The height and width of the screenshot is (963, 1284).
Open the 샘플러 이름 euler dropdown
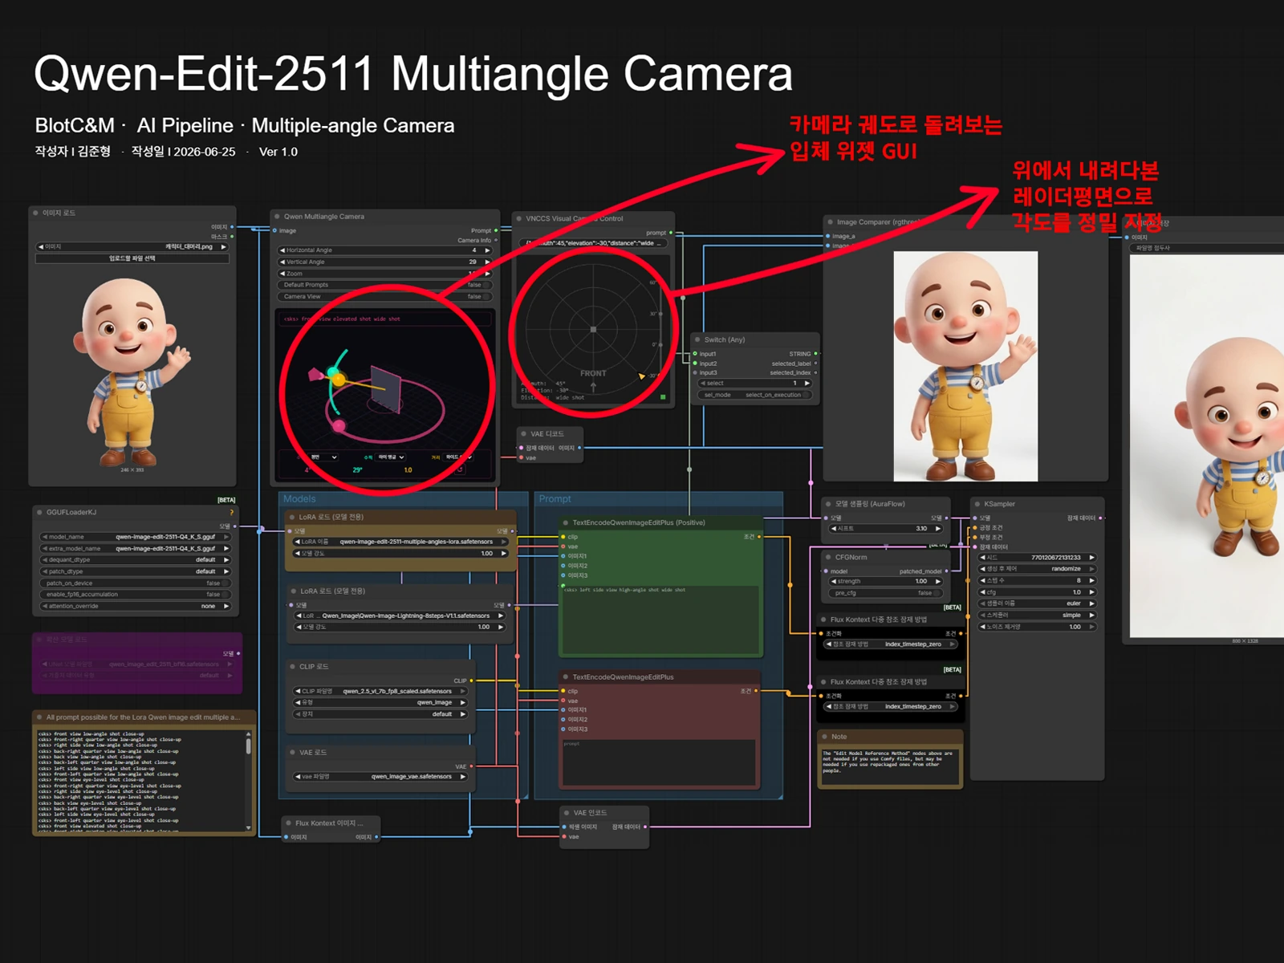[1038, 603]
